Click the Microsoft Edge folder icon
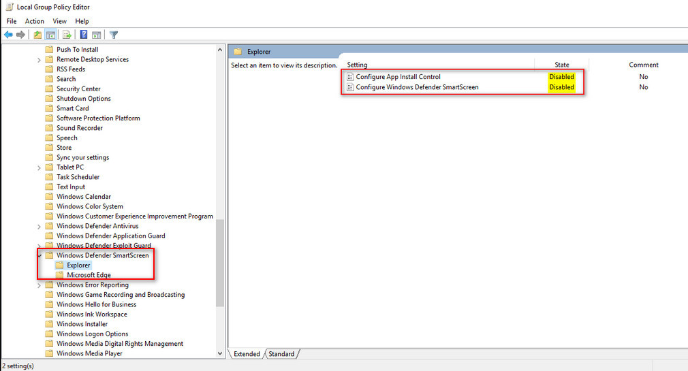688x371 pixels. (59, 275)
